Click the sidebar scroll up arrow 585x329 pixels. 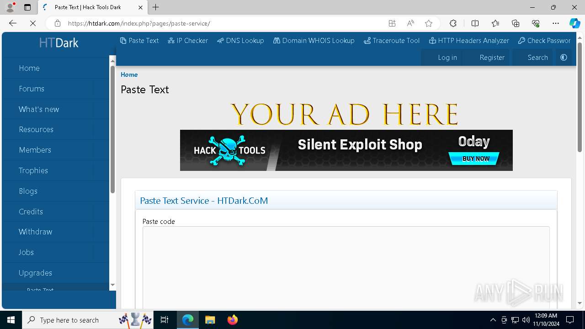pyautogui.click(x=112, y=60)
